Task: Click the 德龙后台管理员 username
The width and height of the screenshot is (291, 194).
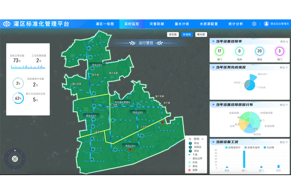Action: tap(279, 24)
